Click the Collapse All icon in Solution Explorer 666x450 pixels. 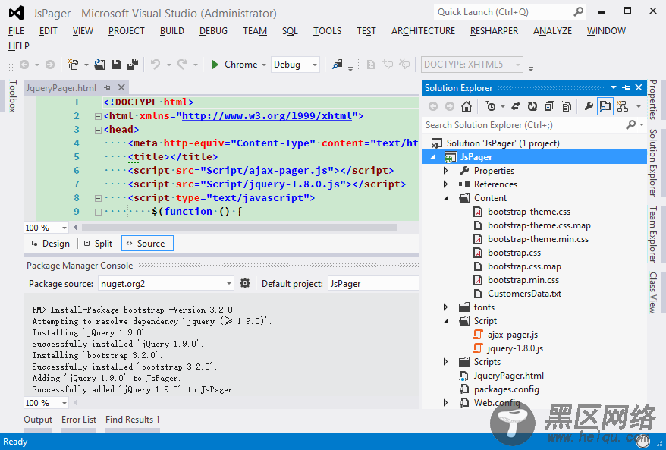(549, 106)
